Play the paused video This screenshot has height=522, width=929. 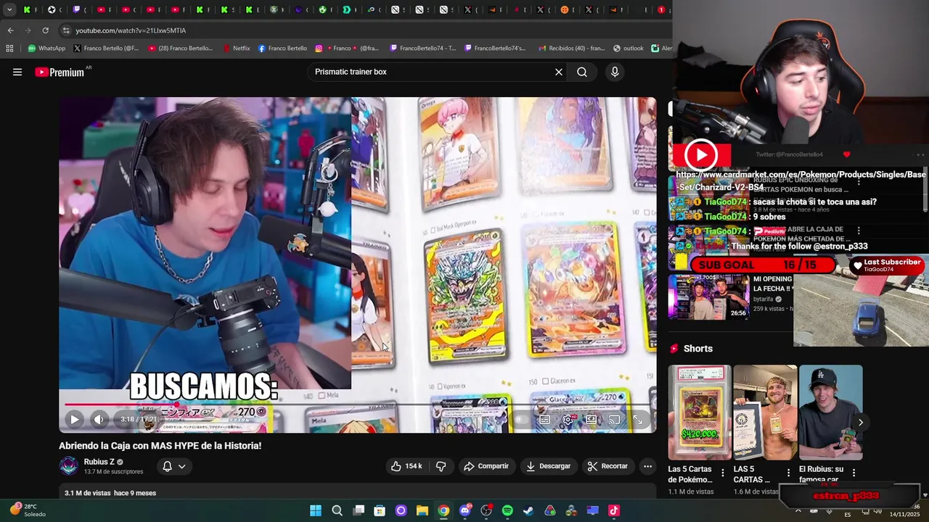pos(75,419)
